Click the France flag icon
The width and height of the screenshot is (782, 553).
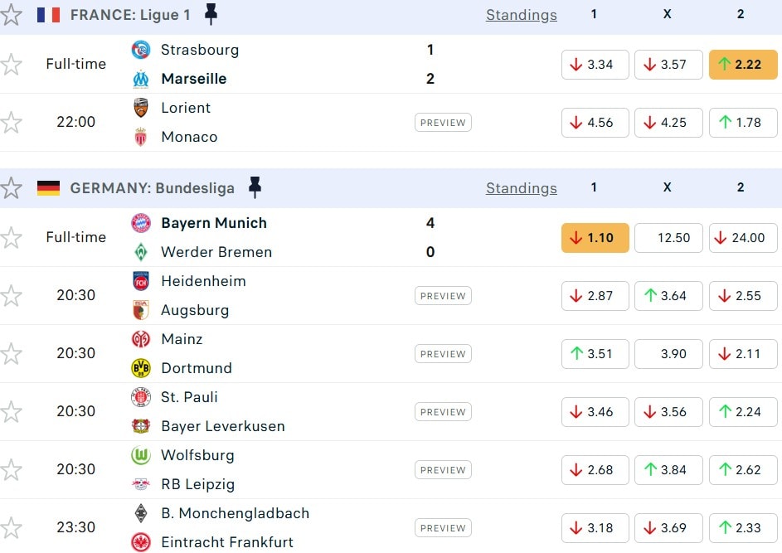[49, 15]
